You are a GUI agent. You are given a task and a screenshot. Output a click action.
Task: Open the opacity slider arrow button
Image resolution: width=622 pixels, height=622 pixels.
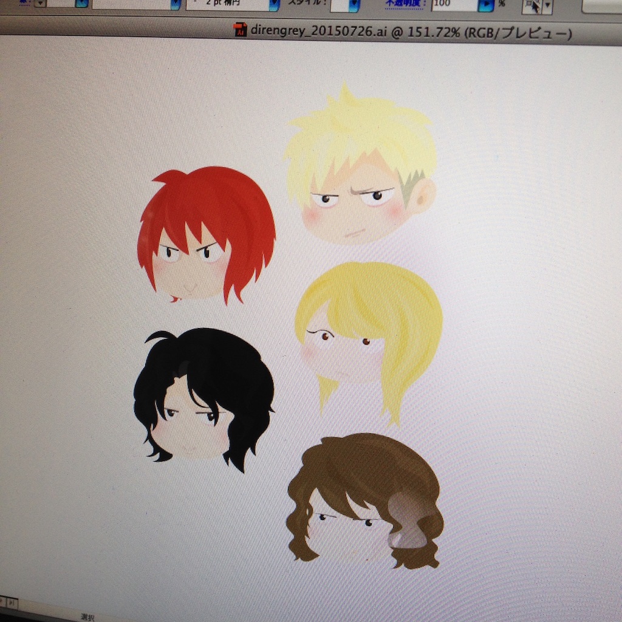[487, 5]
